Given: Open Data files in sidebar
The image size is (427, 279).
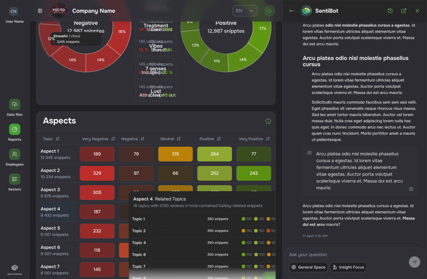Looking at the screenshot, I should pyautogui.click(x=15, y=104).
